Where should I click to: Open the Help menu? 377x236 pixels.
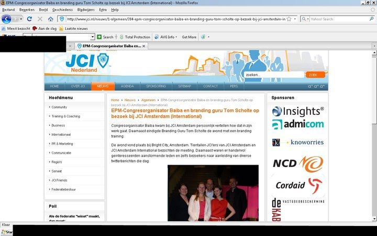coord(115,9)
